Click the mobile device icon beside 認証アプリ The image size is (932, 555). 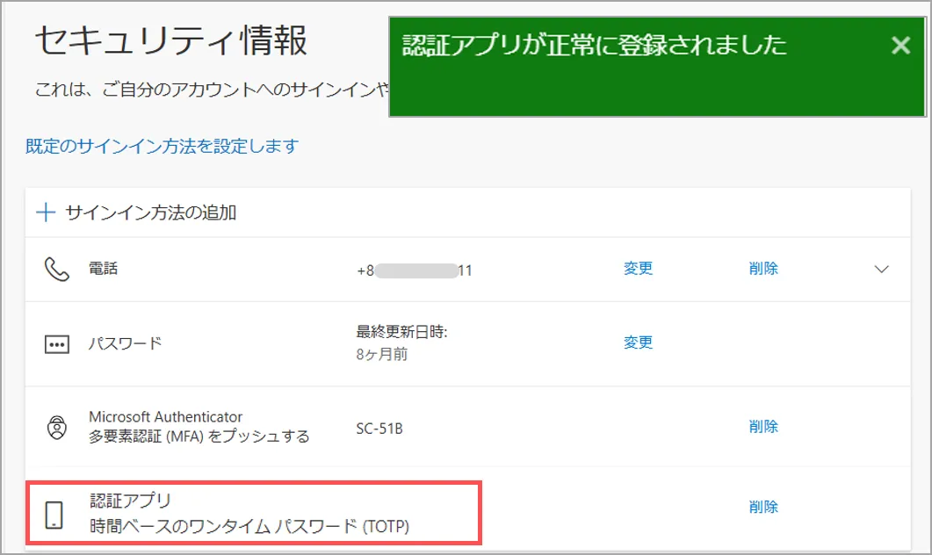[x=55, y=515]
